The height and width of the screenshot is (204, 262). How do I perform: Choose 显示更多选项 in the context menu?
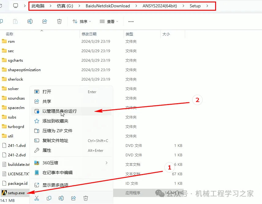tap(71, 185)
